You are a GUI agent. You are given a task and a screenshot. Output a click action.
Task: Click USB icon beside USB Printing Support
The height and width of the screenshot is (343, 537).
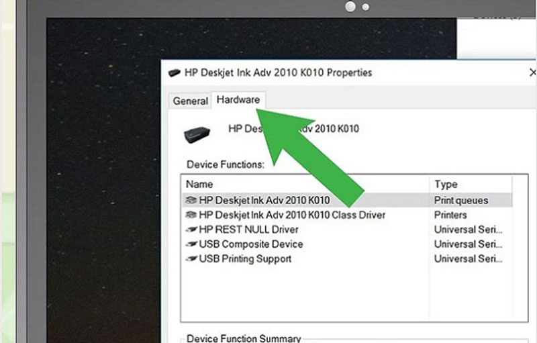click(191, 259)
